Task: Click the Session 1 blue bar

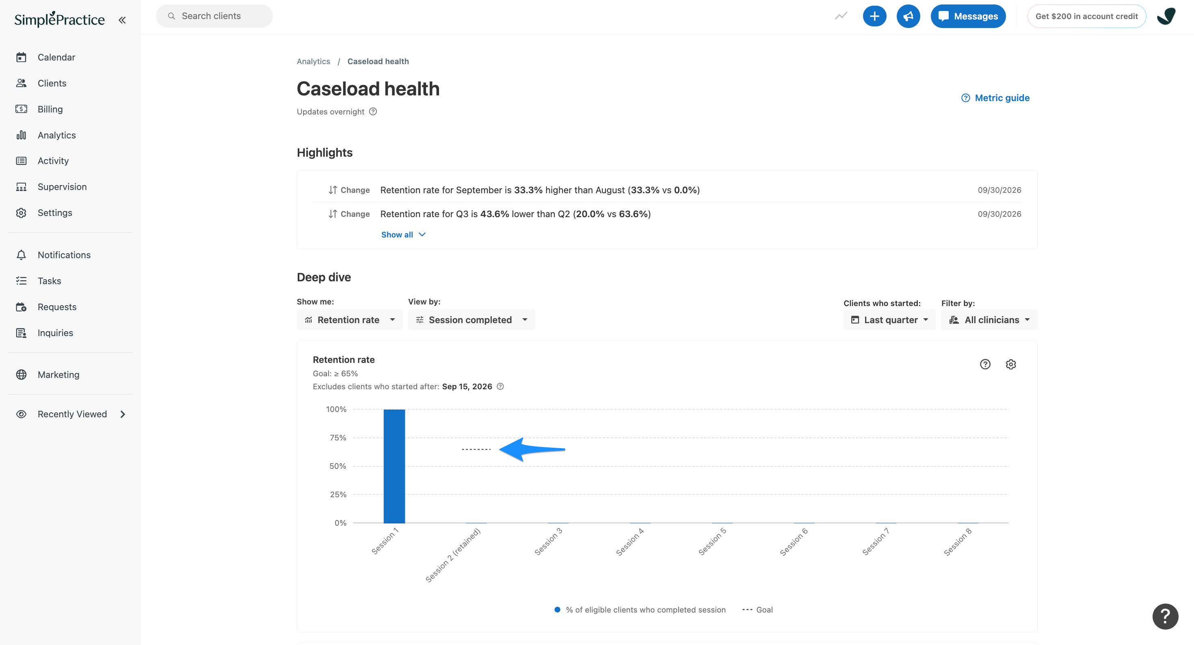Action: point(394,466)
